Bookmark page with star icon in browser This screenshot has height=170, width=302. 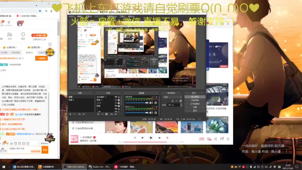tap(40, 11)
